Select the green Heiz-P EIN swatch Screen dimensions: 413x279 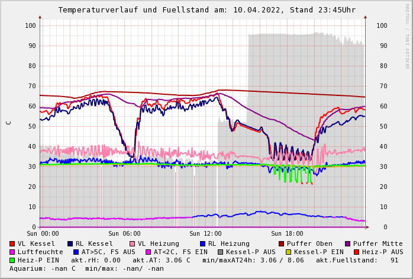click(x=12, y=260)
